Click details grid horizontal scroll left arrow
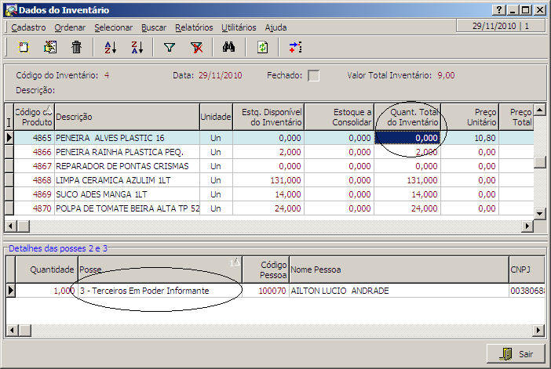This screenshot has height=369, width=551. click(12, 330)
